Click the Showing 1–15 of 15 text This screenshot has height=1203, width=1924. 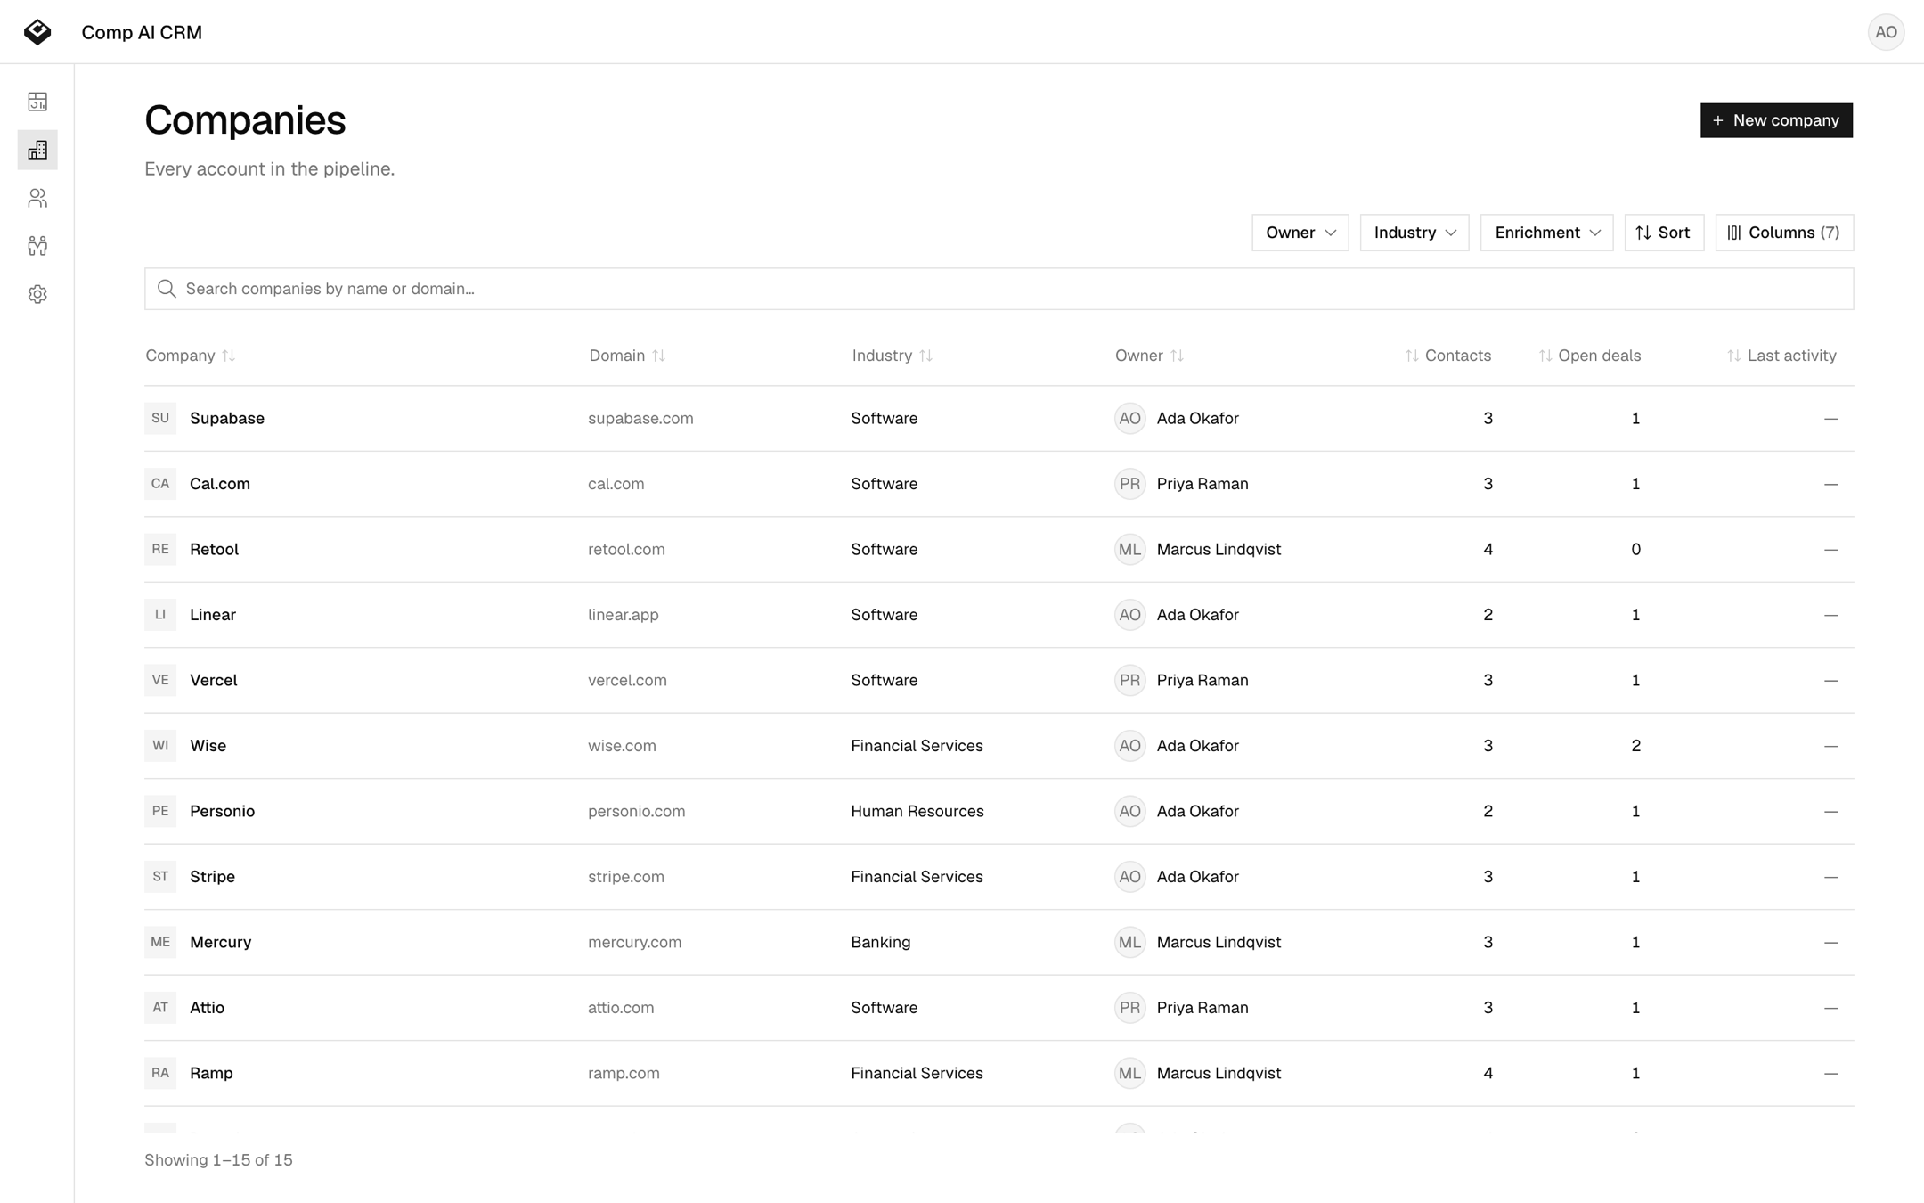click(x=218, y=1160)
